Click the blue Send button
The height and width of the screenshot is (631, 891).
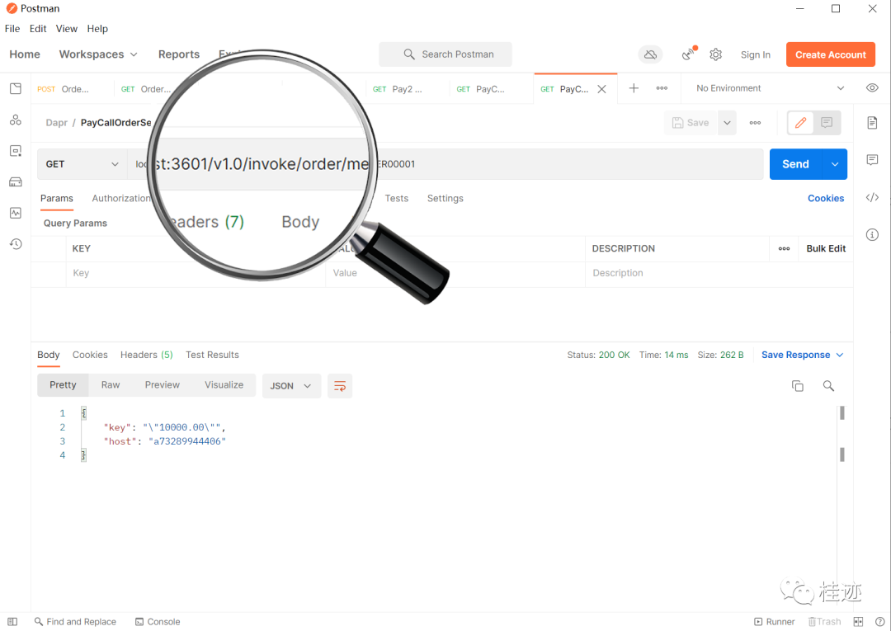pos(795,164)
